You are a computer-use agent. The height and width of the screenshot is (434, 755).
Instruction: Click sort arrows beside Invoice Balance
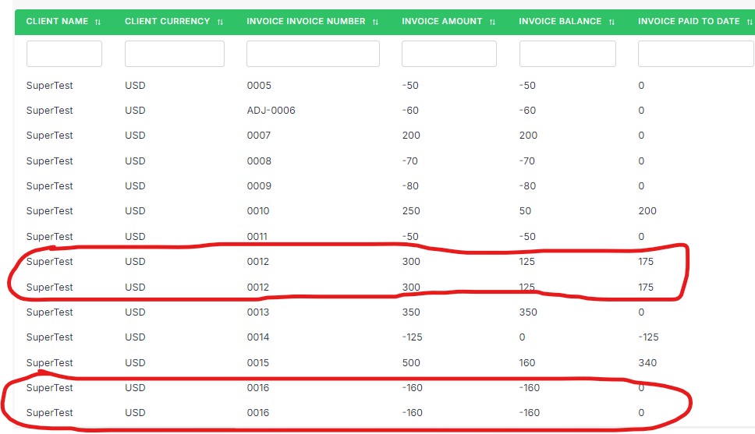[611, 22]
